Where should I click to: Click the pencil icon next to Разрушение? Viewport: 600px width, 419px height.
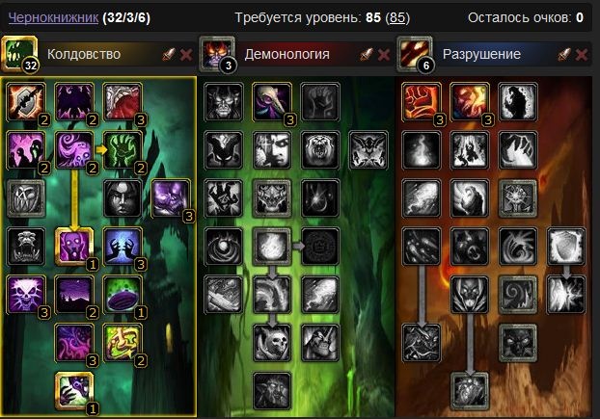click(564, 55)
